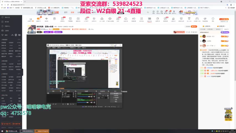Open the OBS taskbar item

point(27,131)
